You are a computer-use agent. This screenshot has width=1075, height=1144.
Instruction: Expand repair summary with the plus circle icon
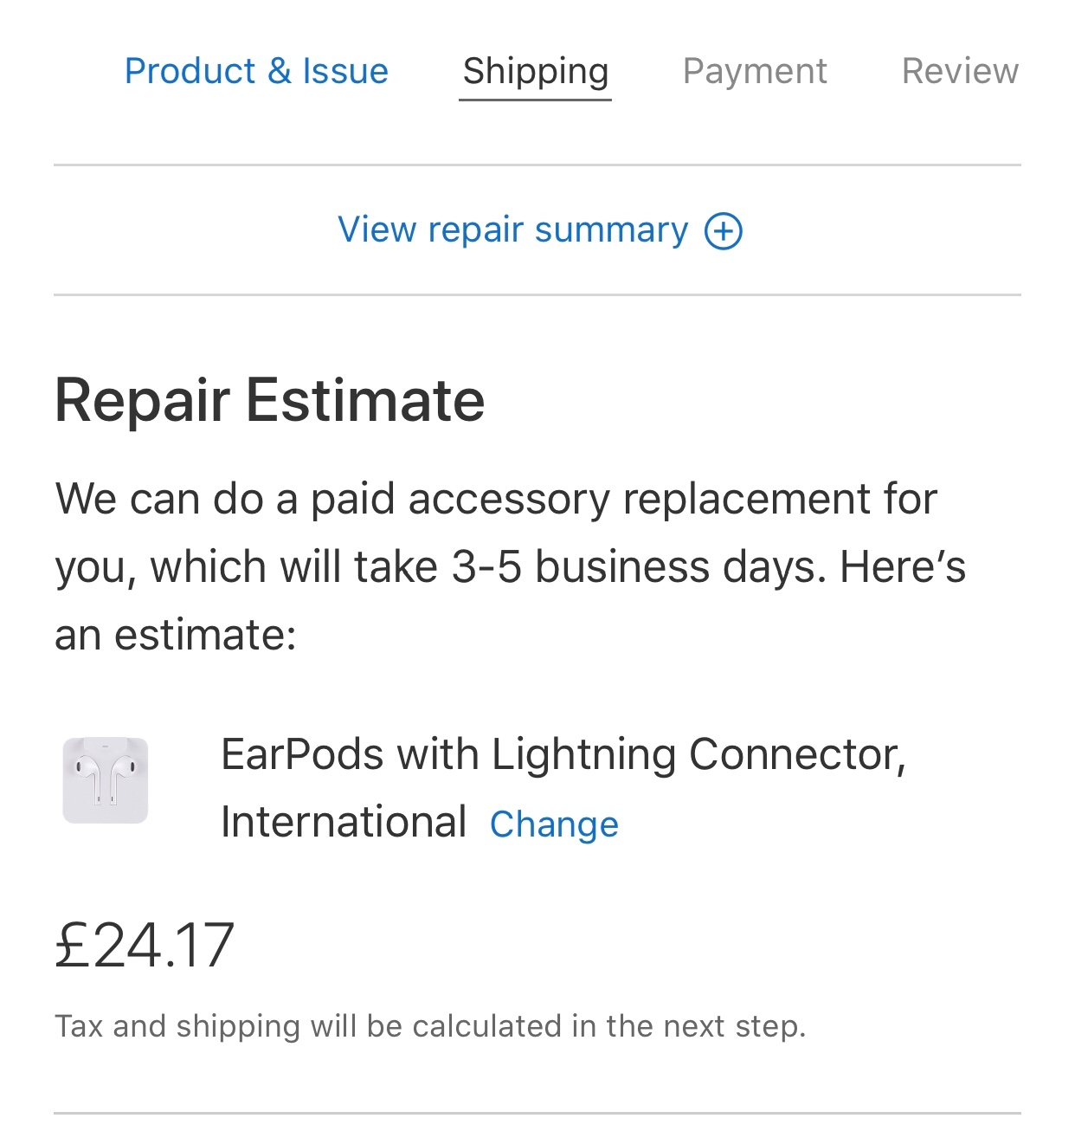click(723, 231)
